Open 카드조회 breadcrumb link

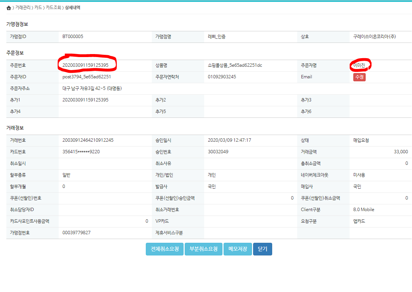pyautogui.click(x=53, y=7)
